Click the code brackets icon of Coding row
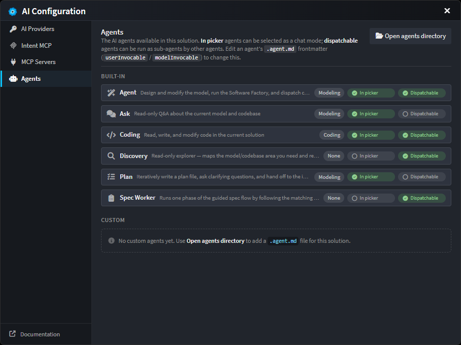The height and width of the screenshot is (345, 461). tap(111, 135)
